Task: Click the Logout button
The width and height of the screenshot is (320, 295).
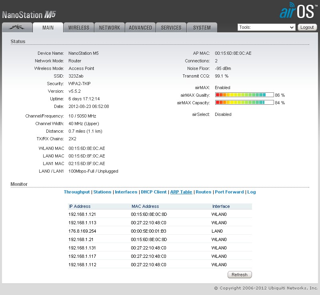Action: [307, 27]
